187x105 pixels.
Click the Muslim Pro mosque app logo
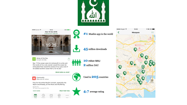coord(93,13)
